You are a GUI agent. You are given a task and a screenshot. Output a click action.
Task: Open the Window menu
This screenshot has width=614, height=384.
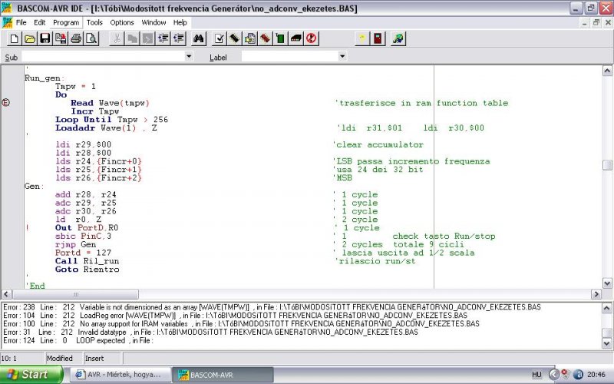(153, 22)
